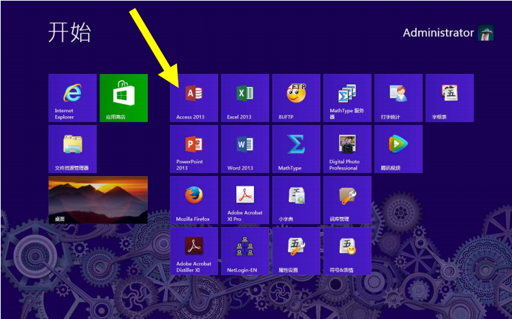The width and height of the screenshot is (512, 319).
Task: Launch Access 2013 from its tile
Action: (194, 98)
